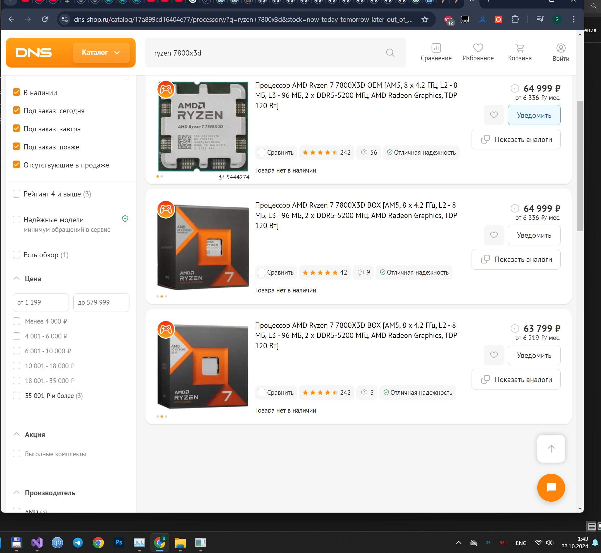Uncheck Под заказ: позже filter
601x553 pixels.
pos(16,147)
